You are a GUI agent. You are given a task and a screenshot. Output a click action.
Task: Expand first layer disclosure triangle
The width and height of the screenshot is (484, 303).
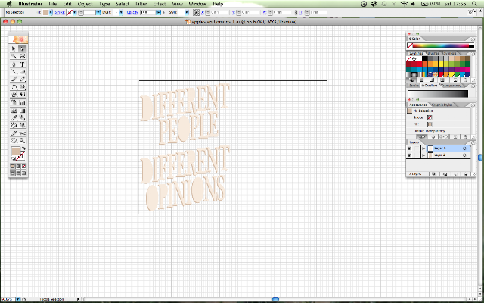423,148
